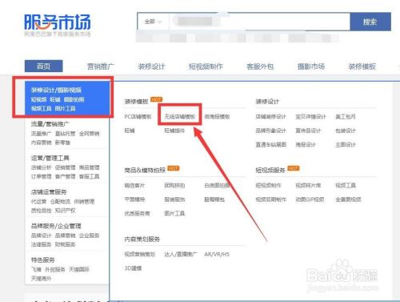Viewport: 400px width, 302px height.
Task: Open 海报设计 link
Action: 306,144
